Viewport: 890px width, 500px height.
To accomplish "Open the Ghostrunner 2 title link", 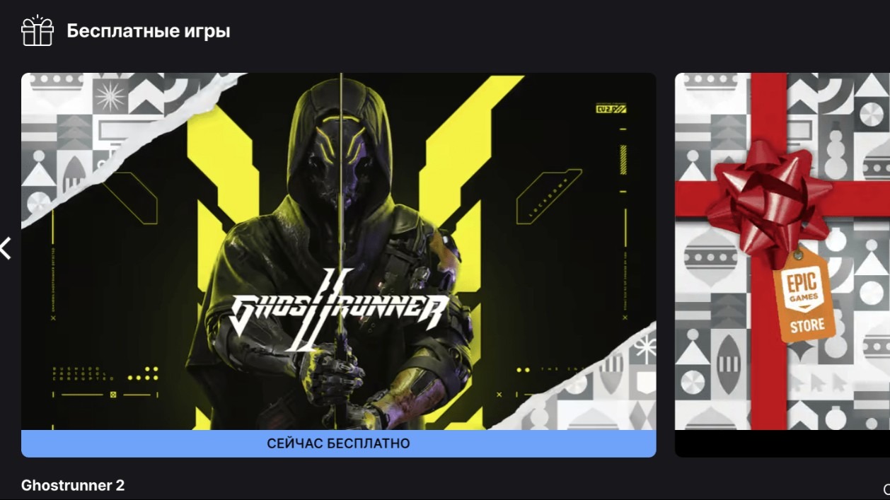I will (x=73, y=485).
